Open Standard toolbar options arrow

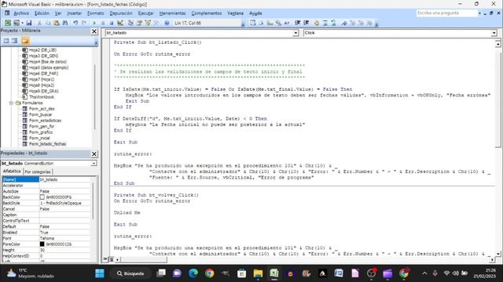pos(243,23)
